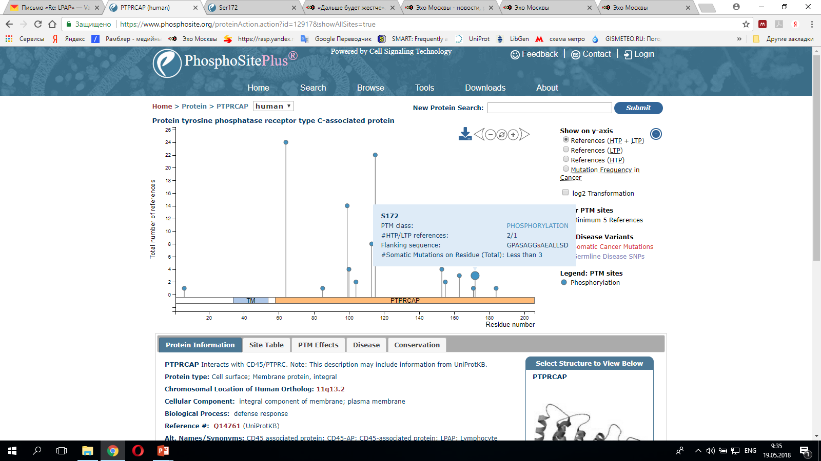
Task: Open the Downloads menu item
Action: [485, 88]
